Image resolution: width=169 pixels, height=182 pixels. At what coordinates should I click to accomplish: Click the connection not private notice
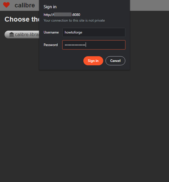pyautogui.click(x=74, y=20)
